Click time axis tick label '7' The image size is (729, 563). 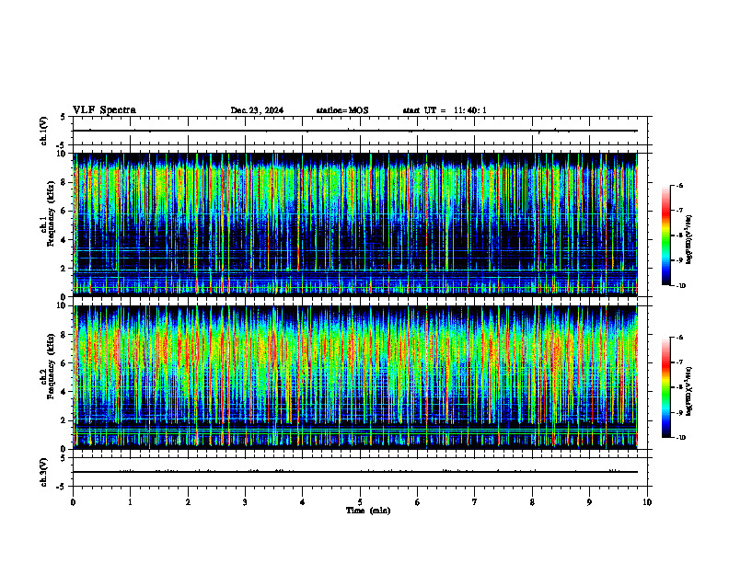tap(475, 502)
